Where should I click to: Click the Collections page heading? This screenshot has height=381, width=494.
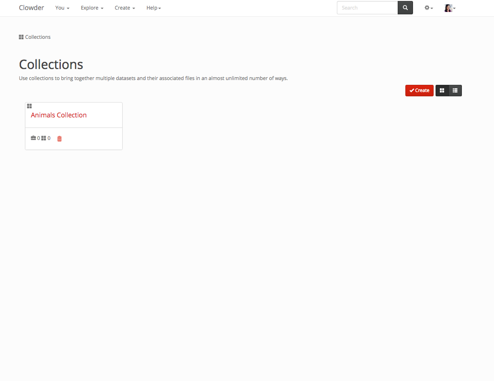point(51,65)
